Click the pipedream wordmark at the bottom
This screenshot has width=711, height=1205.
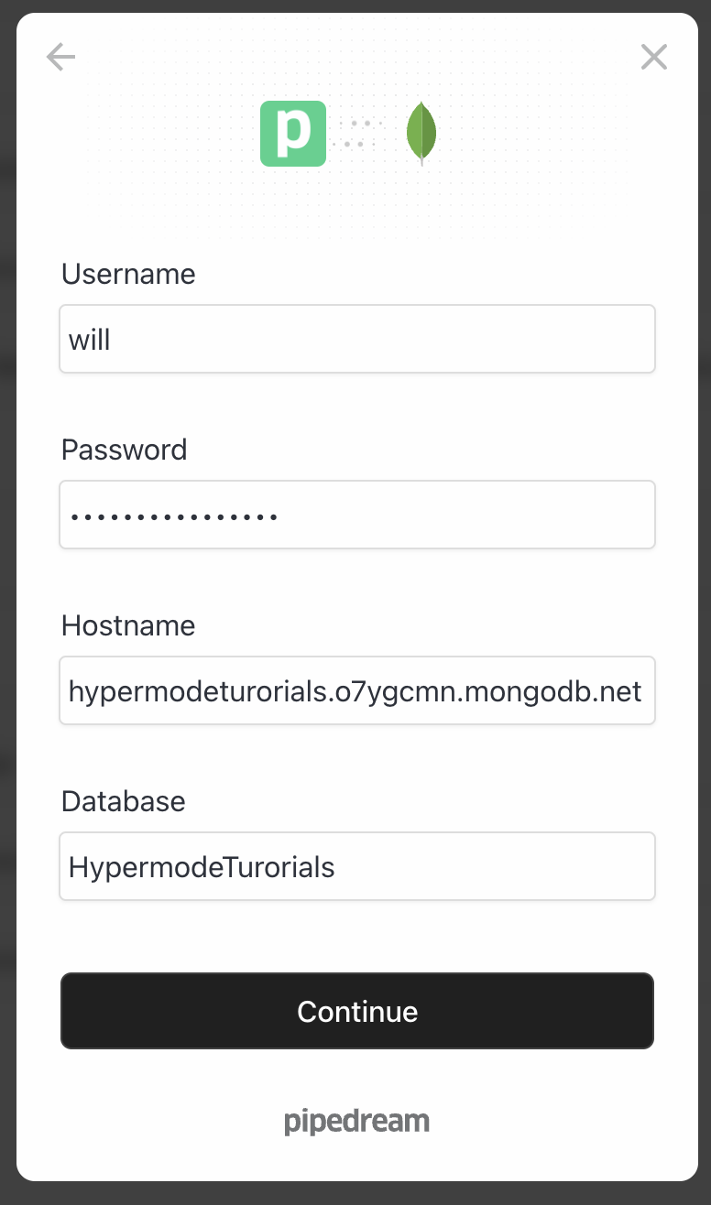[356, 1119]
